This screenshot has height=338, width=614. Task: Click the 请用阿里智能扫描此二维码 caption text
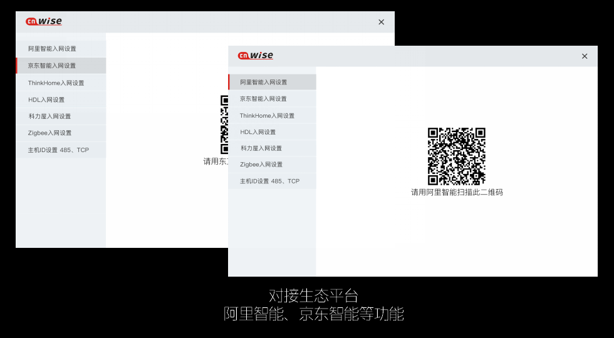(457, 192)
